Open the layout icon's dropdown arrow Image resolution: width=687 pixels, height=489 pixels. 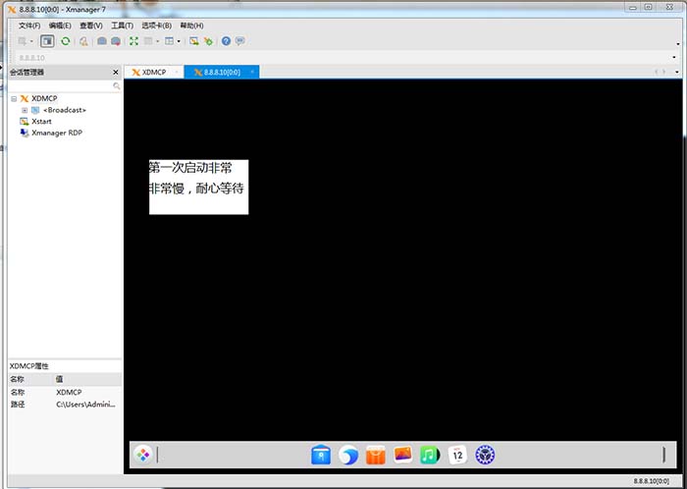tap(179, 41)
